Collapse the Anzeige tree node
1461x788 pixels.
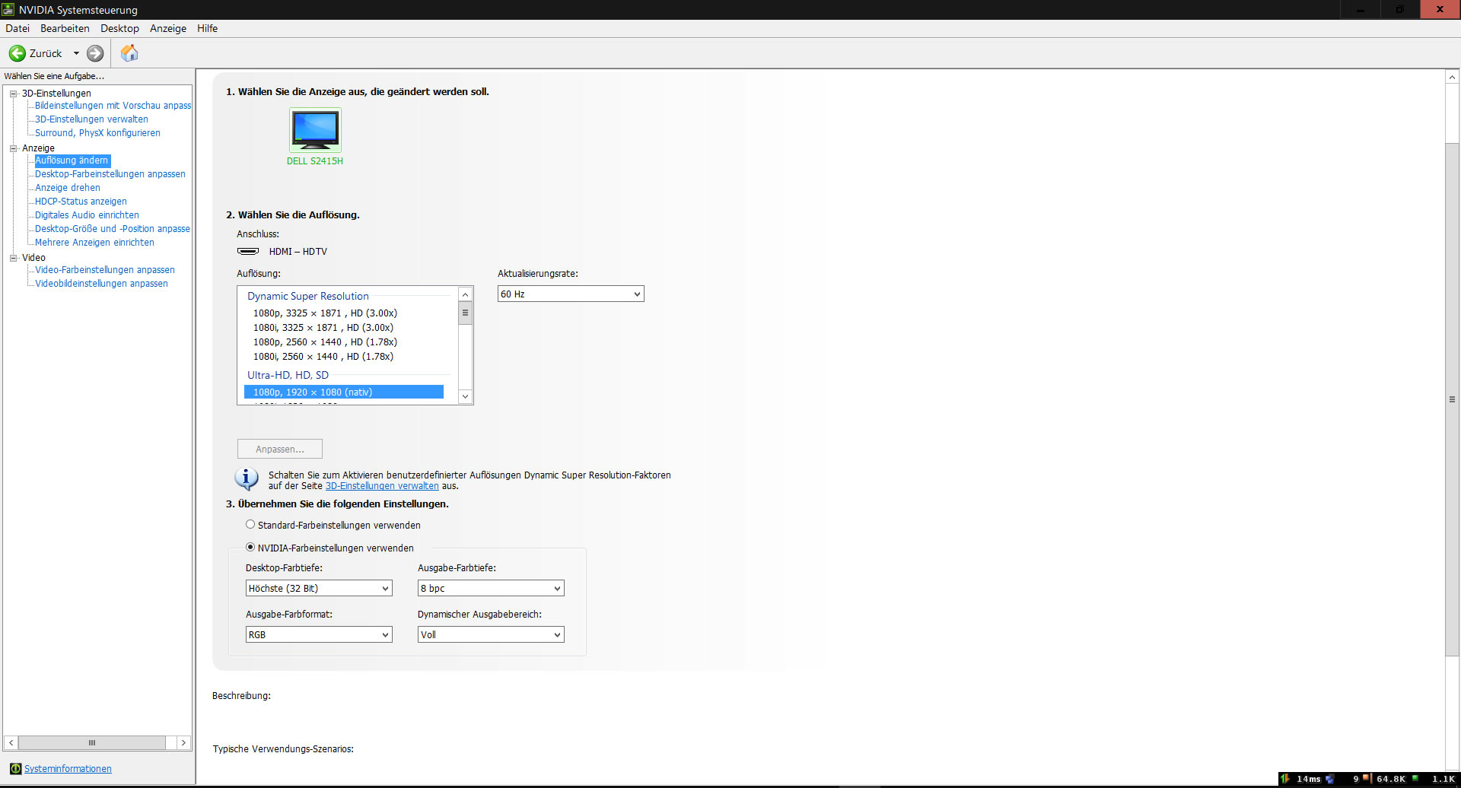point(13,148)
